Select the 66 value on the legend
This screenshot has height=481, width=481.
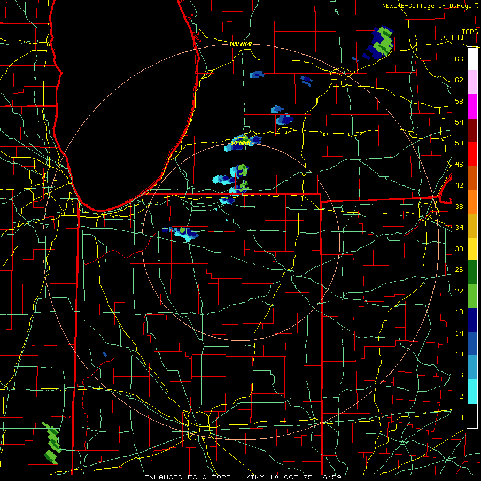pyautogui.click(x=459, y=59)
